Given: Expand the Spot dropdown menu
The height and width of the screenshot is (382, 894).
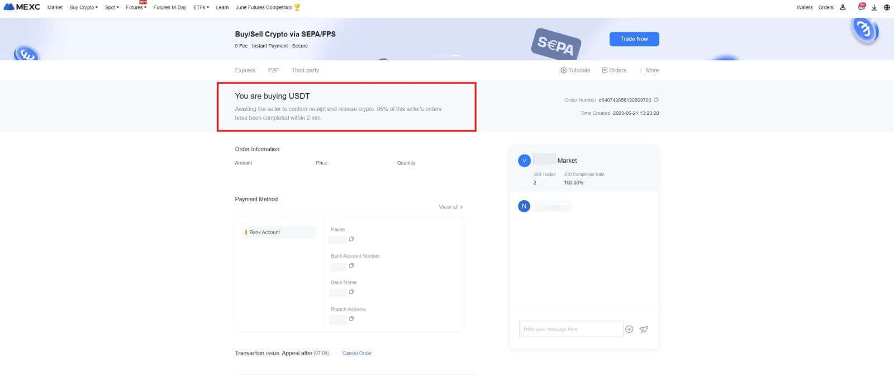Looking at the screenshot, I should (112, 7).
